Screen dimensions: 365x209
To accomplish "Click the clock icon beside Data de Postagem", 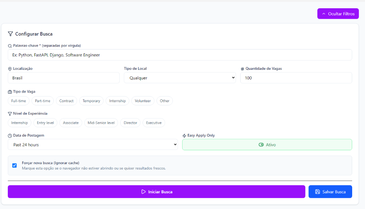I will coord(10,136).
